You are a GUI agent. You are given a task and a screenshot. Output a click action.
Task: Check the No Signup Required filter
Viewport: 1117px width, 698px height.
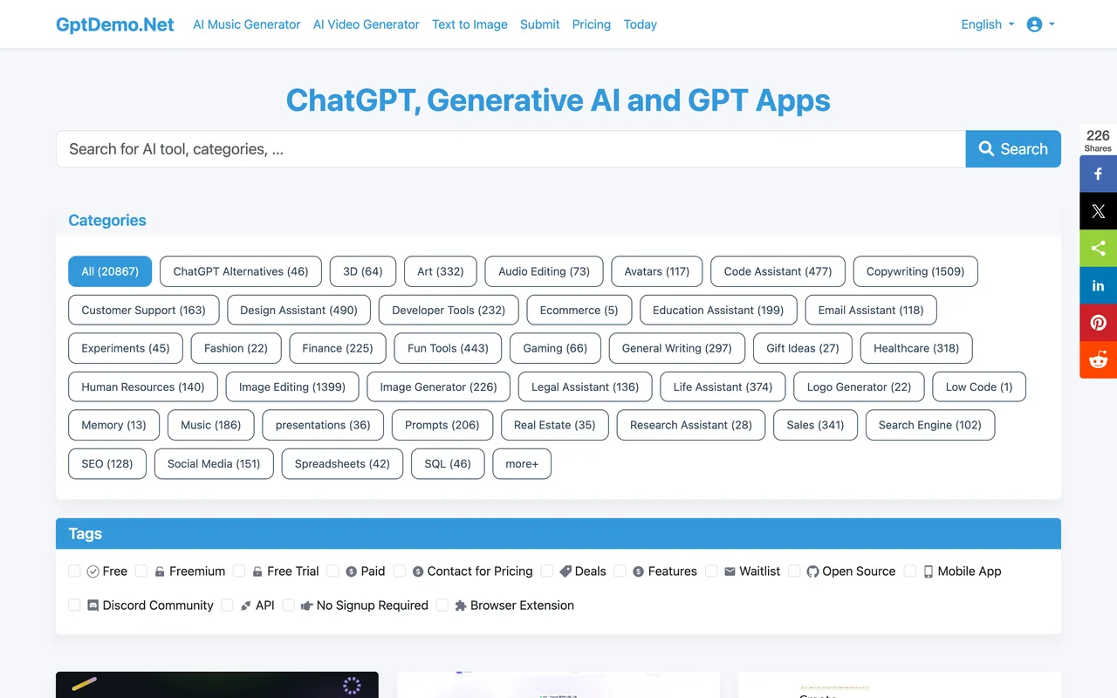(288, 605)
